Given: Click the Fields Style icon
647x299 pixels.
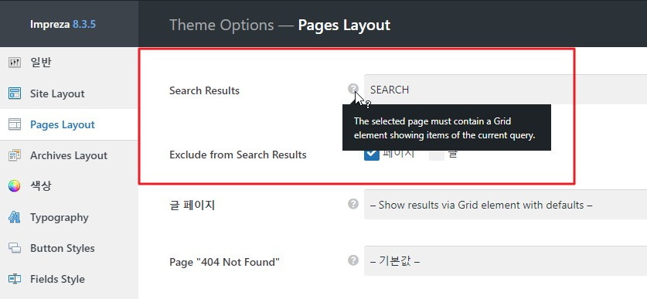Looking at the screenshot, I should coord(15,279).
